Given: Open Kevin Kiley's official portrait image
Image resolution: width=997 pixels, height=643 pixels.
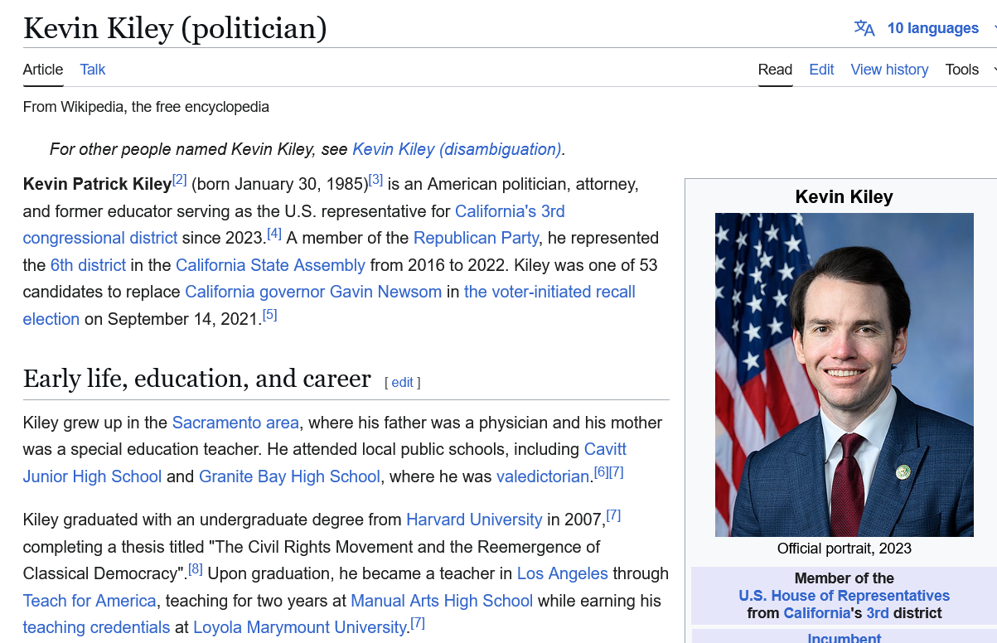Looking at the screenshot, I should tap(845, 375).
